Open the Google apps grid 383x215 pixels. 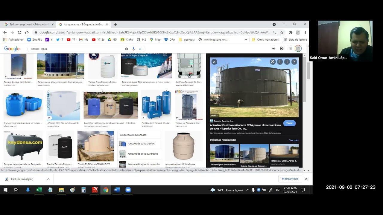pos(290,48)
